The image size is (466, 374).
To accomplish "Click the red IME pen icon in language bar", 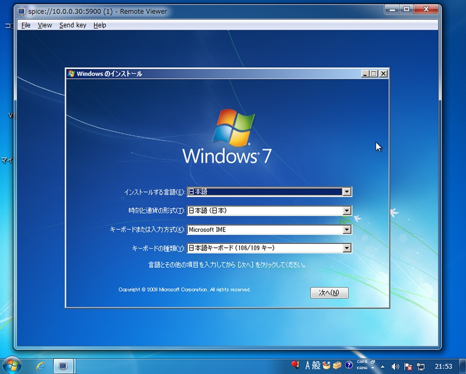I will pyautogui.click(x=295, y=365).
